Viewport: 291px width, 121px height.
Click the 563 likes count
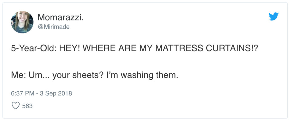tap(27, 106)
